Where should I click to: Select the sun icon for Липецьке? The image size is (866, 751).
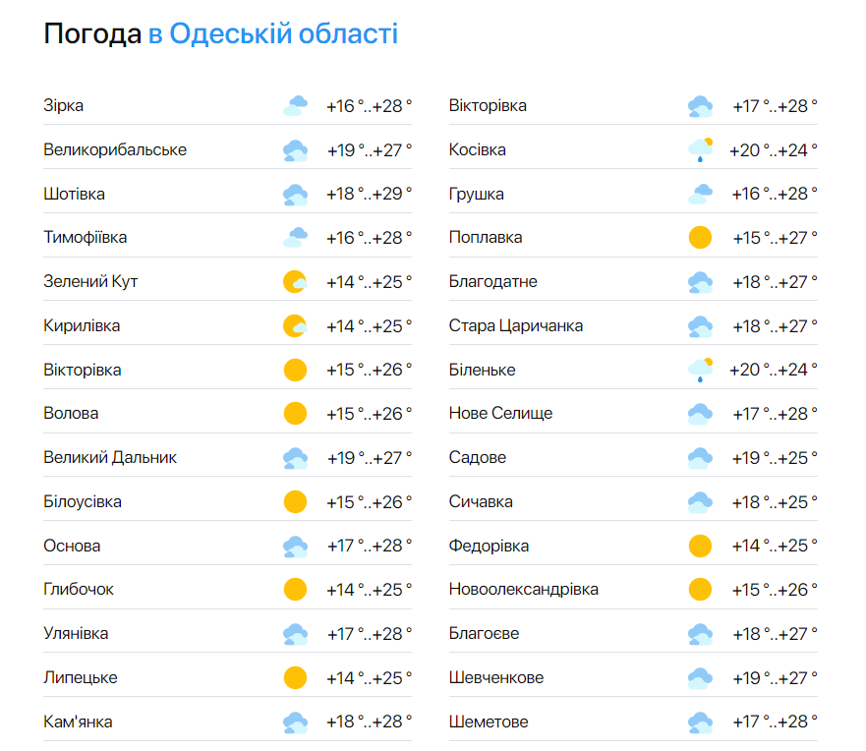pos(294,676)
